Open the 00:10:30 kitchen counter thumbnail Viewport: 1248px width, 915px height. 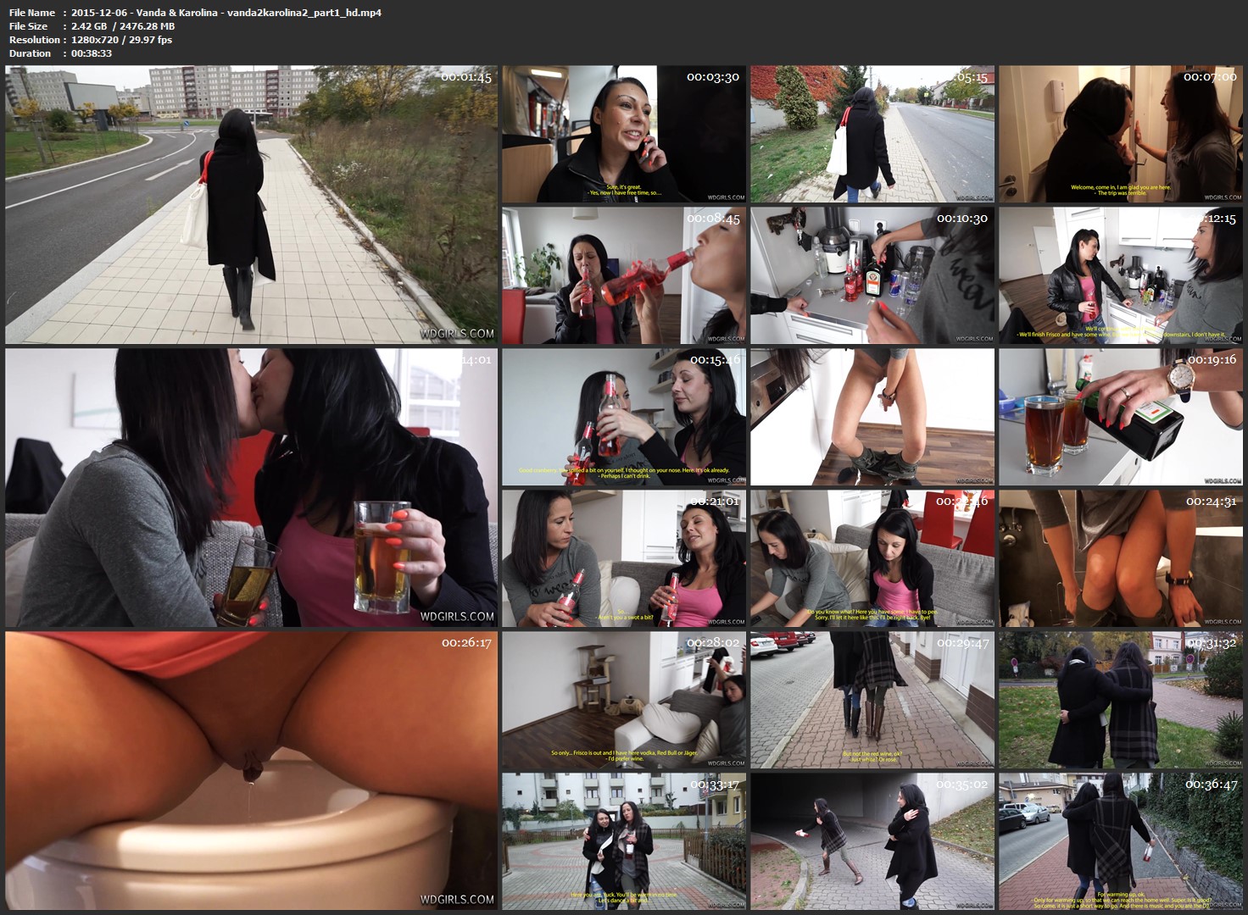[x=872, y=275]
